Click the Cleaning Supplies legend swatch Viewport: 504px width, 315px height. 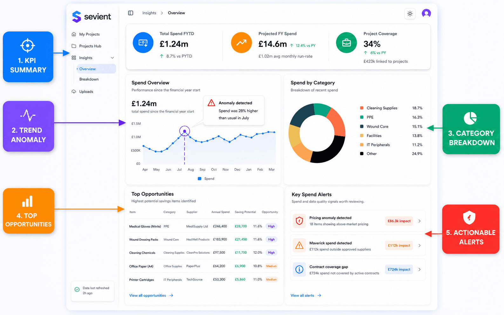[x=362, y=108]
